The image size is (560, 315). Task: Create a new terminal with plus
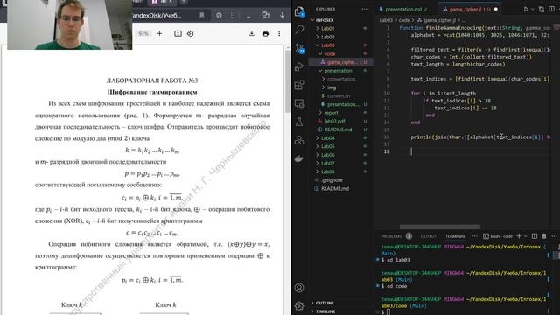click(519, 236)
